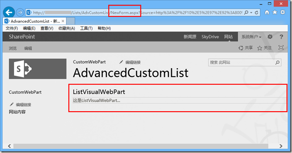
Task: Expand the 系统帐户 account dropdown
Action: point(251,37)
